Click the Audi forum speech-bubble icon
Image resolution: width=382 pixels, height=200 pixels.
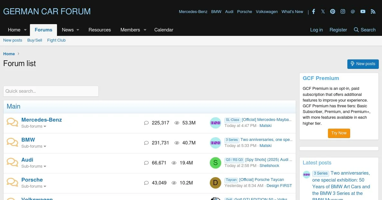(x=12, y=163)
